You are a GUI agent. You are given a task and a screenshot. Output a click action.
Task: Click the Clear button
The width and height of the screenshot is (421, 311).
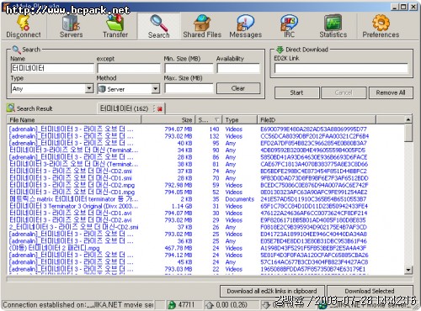(238, 88)
